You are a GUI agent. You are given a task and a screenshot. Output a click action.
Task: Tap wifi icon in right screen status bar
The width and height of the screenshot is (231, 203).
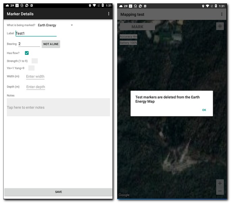pyautogui.click(x=207, y=6)
